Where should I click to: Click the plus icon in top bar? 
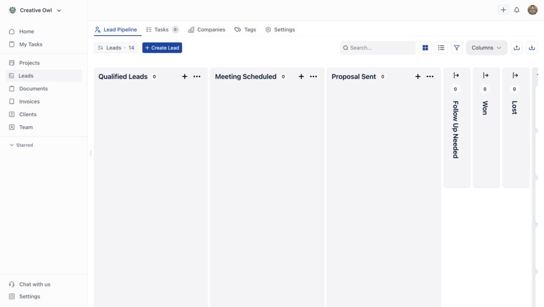[503, 10]
